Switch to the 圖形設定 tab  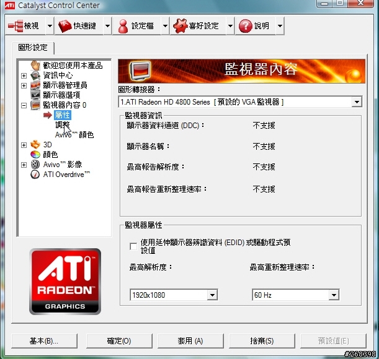point(33,48)
